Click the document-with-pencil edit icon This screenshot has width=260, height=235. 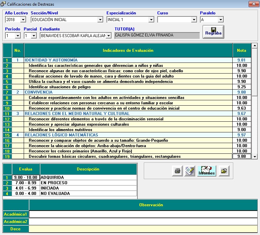[x=190, y=171]
